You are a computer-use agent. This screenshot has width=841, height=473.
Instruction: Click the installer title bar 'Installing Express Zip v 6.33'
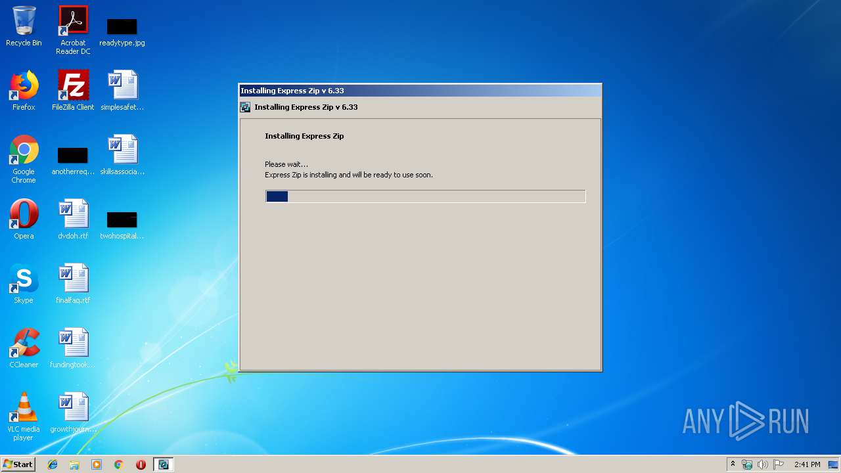pos(420,91)
